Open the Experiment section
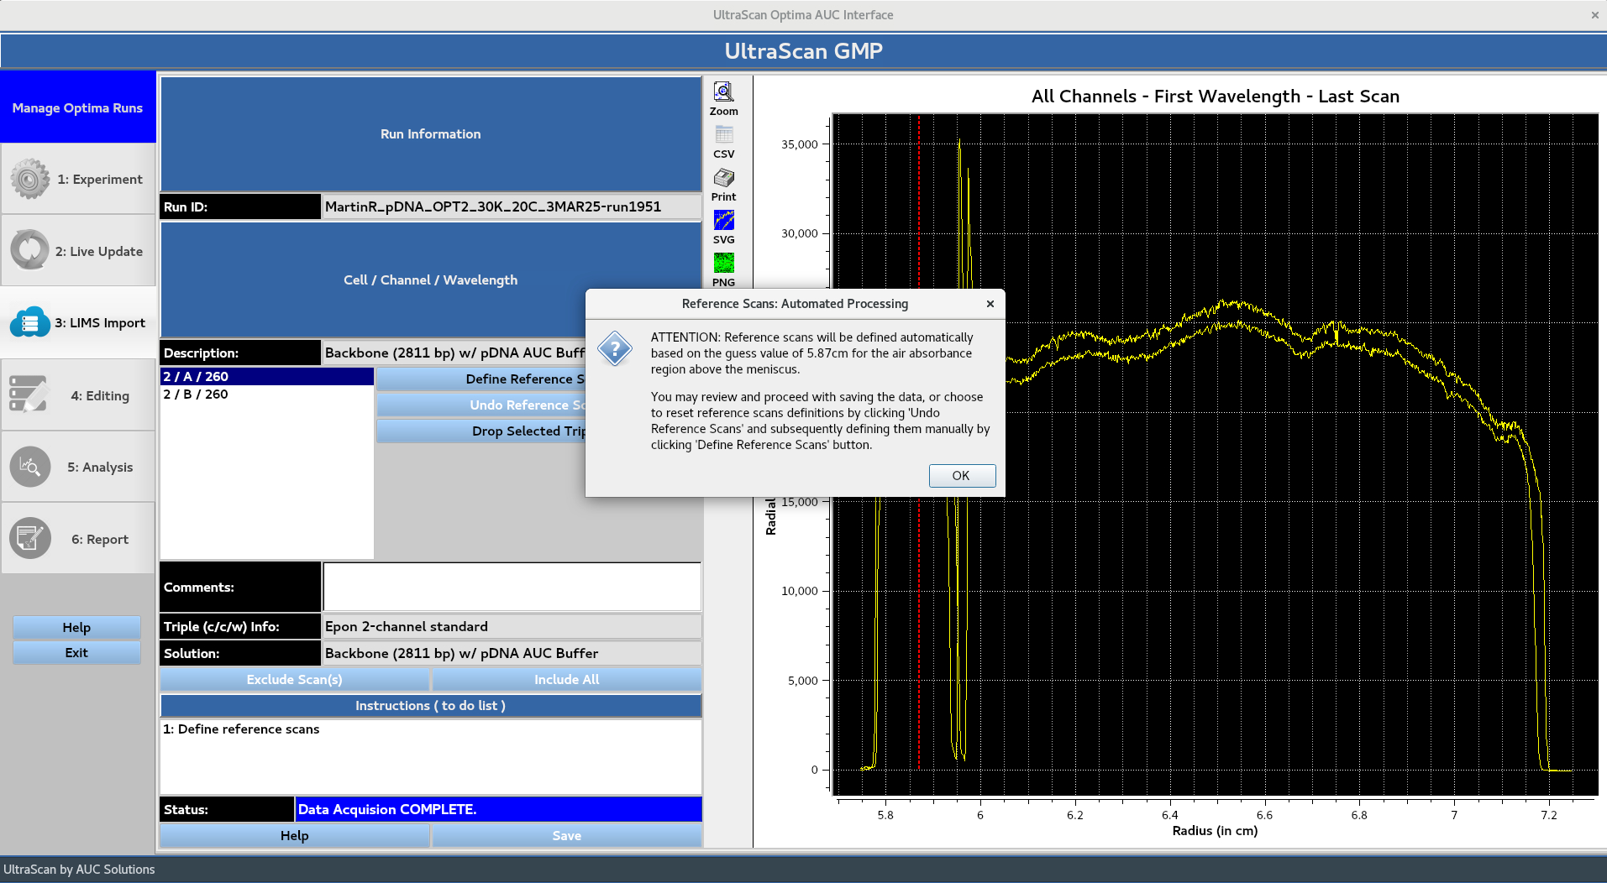This screenshot has width=1607, height=883. (78, 179)
